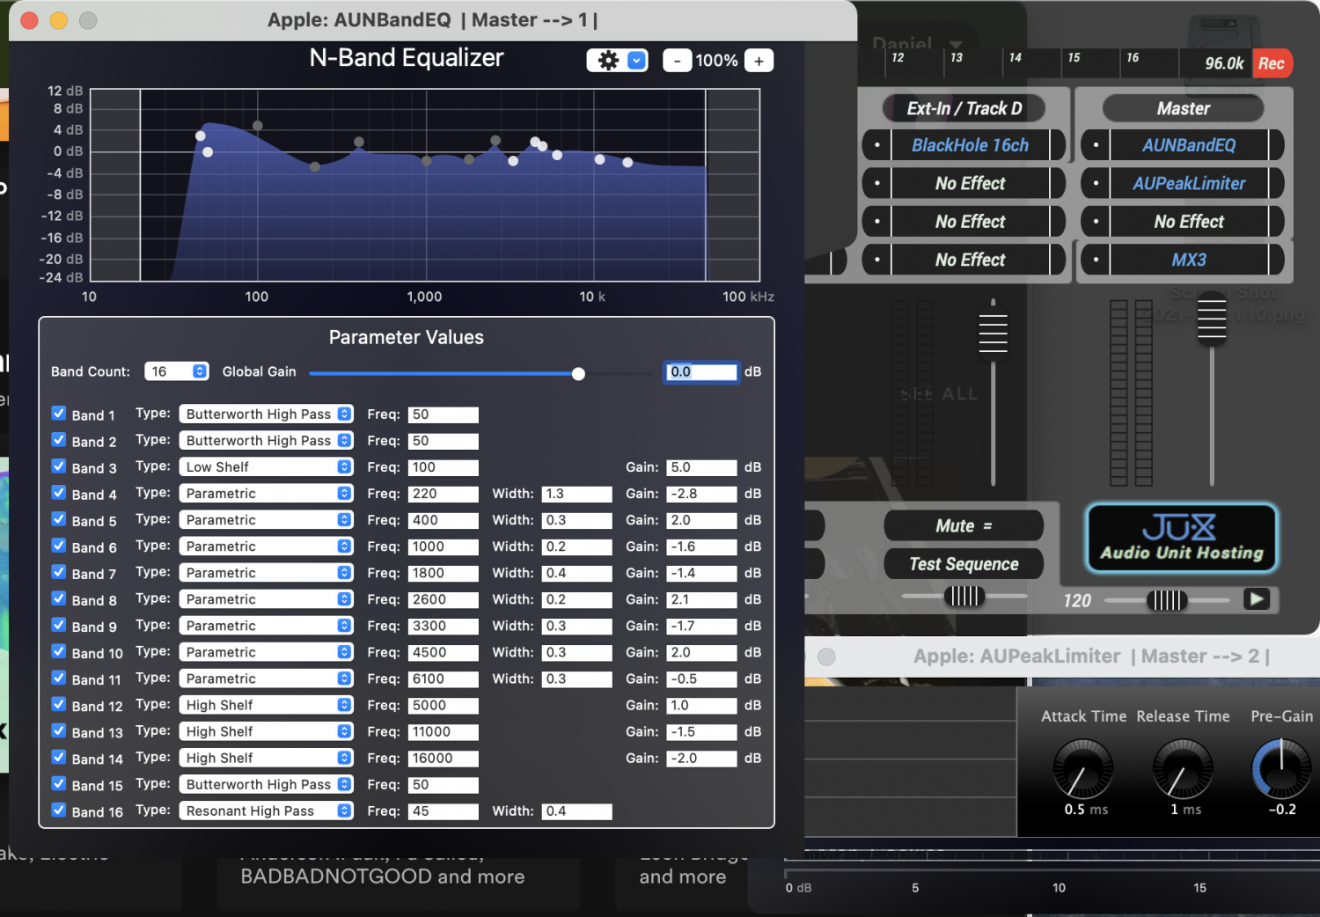The image size is (1320, 917).
Task: Open the AUPeakLimiter effect slot
Action: click(1188, 183)
